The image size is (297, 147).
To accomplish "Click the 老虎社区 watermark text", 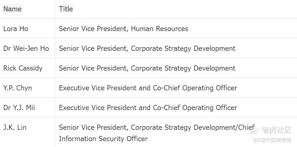I will pos(276,130).
